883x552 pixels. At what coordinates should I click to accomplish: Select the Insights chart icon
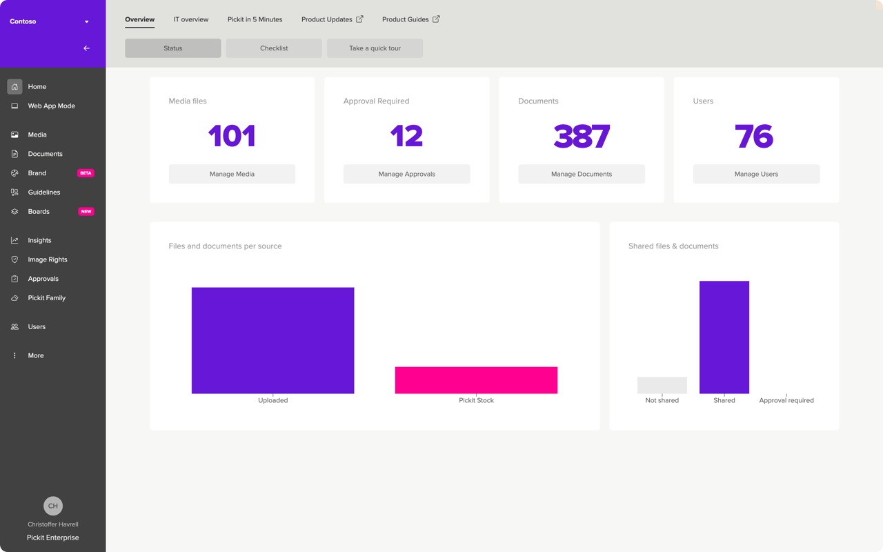pos(14,241)
